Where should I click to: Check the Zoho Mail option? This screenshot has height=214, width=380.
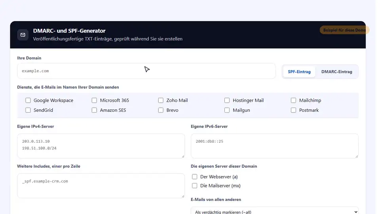161,100
